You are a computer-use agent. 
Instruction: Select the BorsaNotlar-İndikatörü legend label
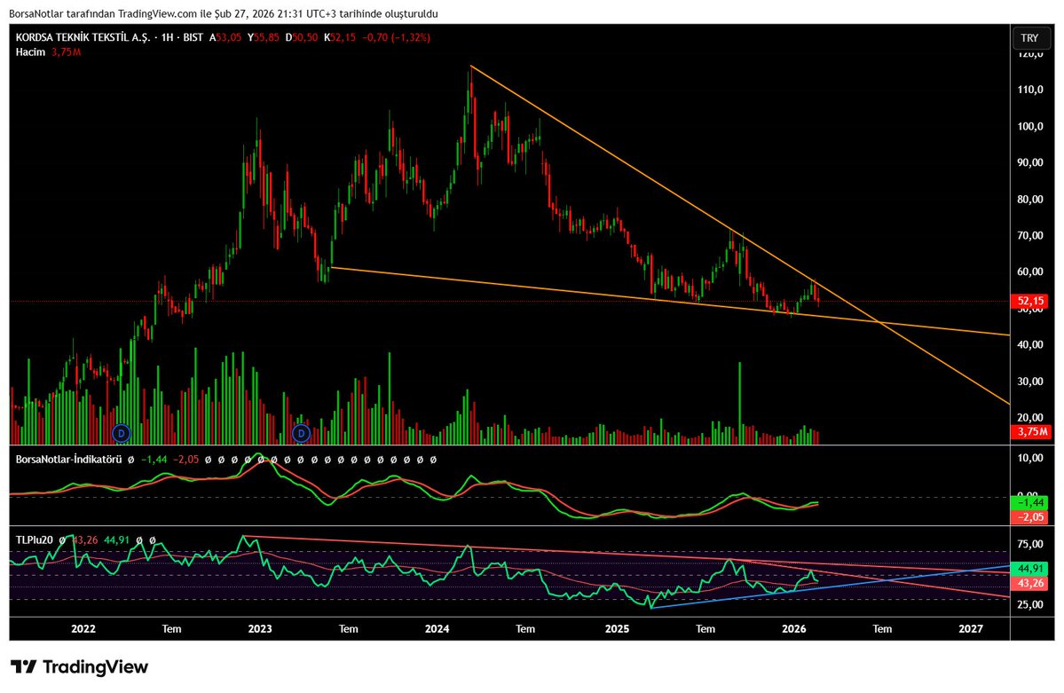click(68, 460)
